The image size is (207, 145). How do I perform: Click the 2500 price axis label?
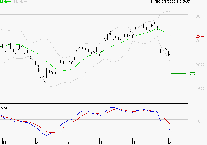point(200,40)
